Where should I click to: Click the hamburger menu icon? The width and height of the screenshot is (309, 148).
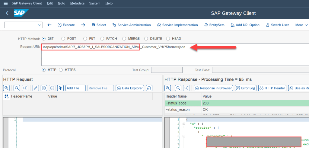coord(5,3)
